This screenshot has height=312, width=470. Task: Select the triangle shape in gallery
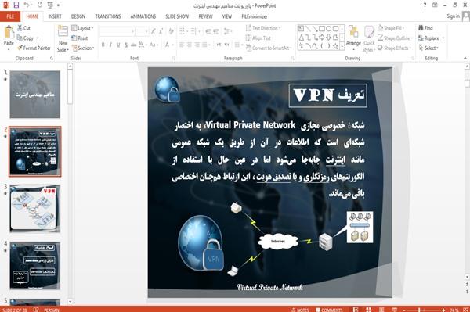(301, 38)
